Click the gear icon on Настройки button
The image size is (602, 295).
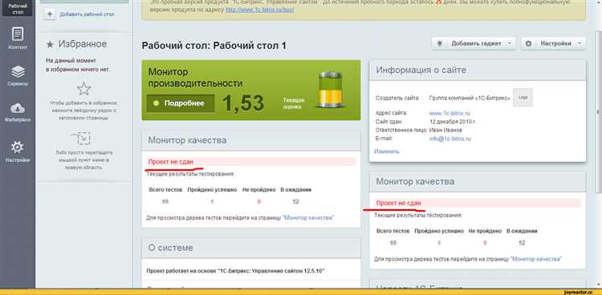529,43
